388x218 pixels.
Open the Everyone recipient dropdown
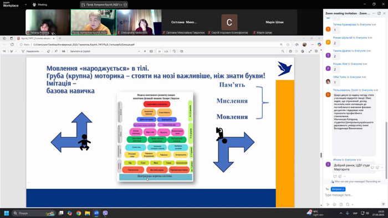pyautogui.click(x=338, y=189)
